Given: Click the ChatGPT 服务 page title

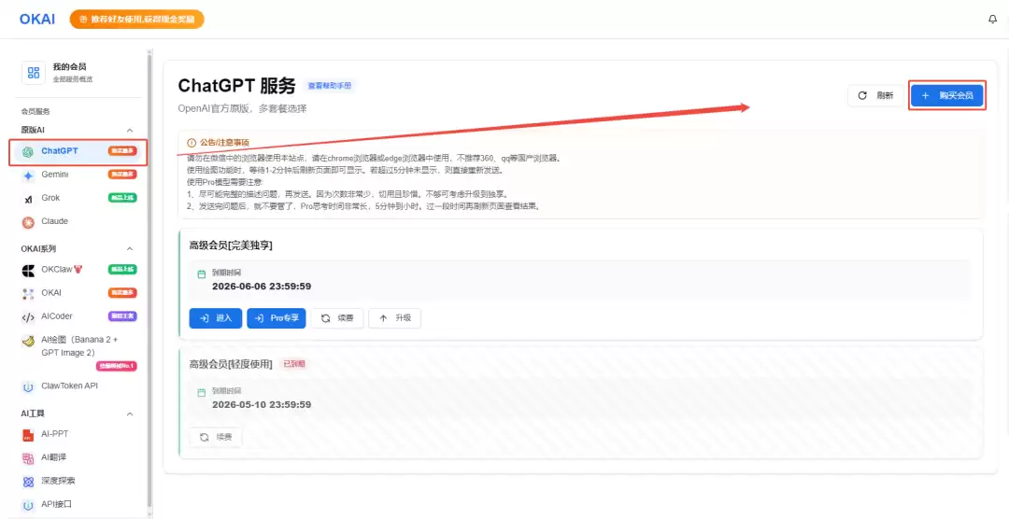Looking at the screenshot, I should [236, 86].
